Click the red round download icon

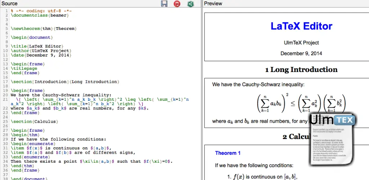(x=177, y=4)
